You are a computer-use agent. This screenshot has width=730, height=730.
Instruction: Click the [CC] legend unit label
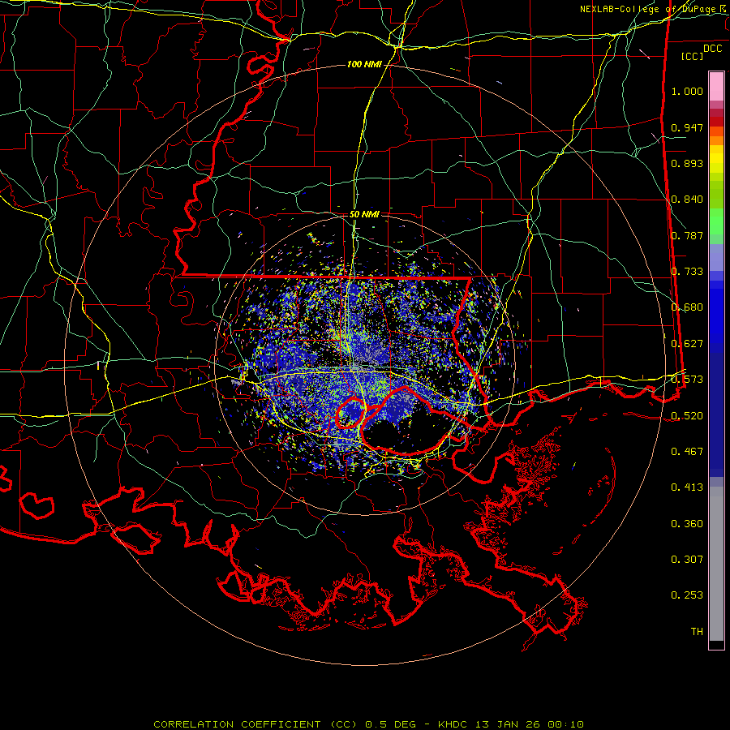[693, 56]
